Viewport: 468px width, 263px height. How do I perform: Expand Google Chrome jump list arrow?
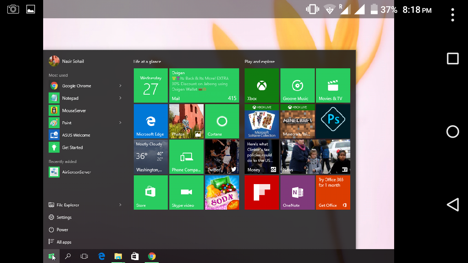click(120, 86)
